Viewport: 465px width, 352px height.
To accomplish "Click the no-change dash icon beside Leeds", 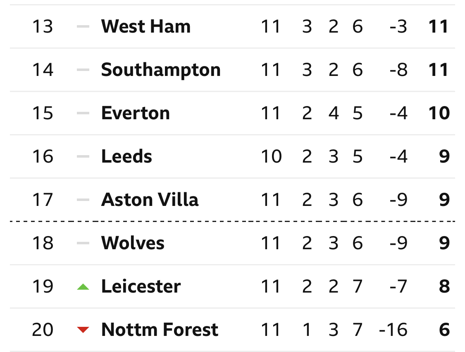I will click(x=83, y=156).
